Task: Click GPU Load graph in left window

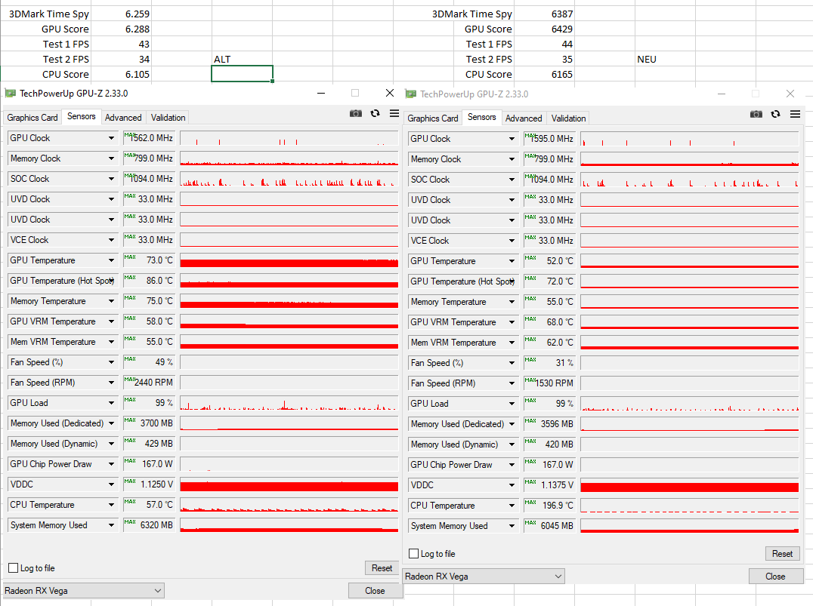Action: tap(289, 402)
